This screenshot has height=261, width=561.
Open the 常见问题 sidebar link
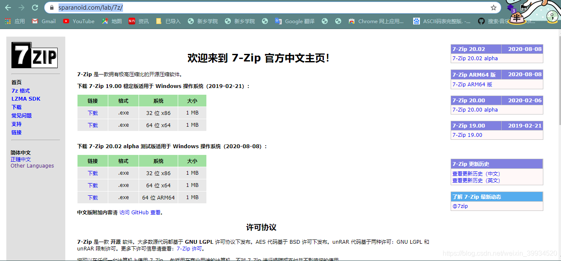[x=21, y=116]
